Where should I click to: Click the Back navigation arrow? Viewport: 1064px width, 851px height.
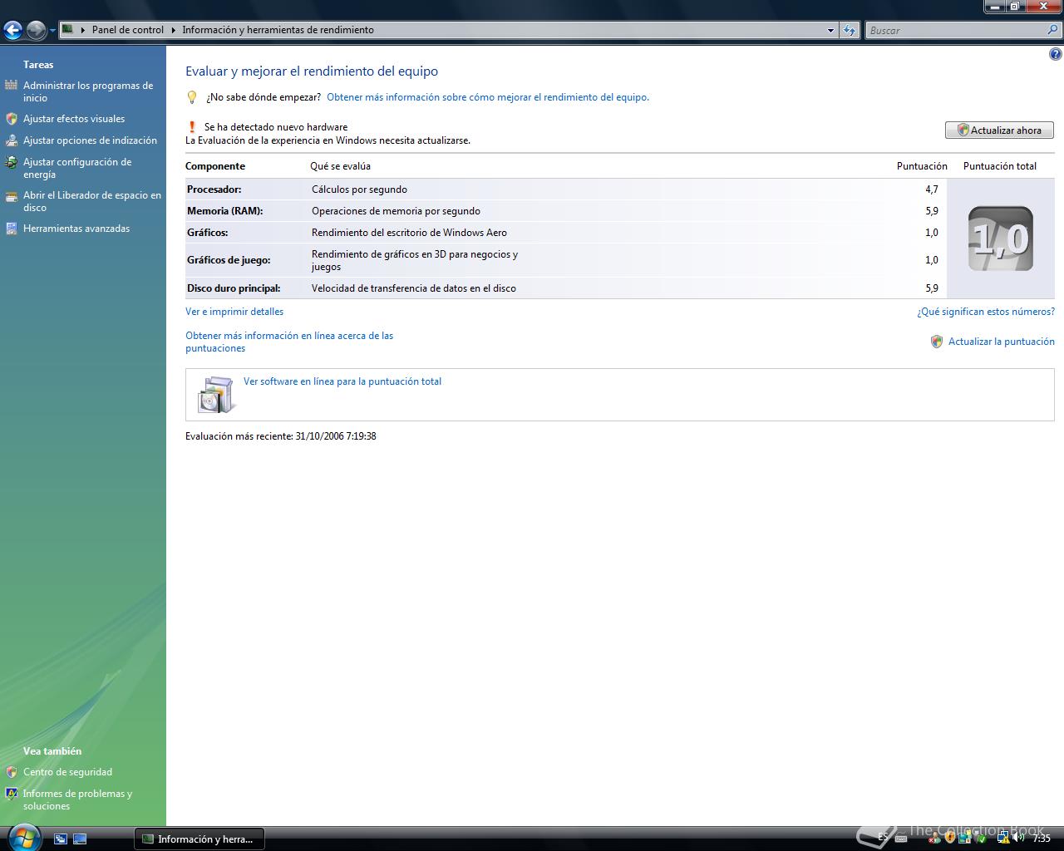(x=12, y=31)
